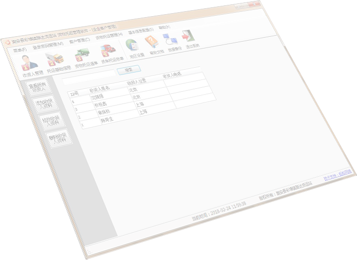Open the 帮助(h) menu

click(x=164, y=27)
